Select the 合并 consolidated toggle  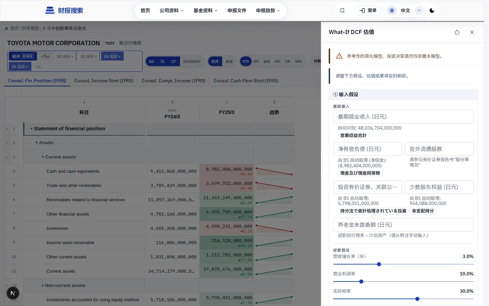click(215, 62)
